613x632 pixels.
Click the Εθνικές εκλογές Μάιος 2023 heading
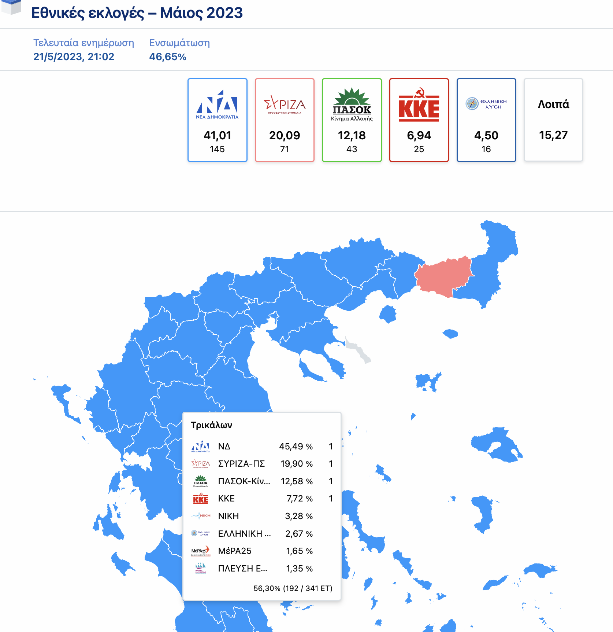[137, 13]
